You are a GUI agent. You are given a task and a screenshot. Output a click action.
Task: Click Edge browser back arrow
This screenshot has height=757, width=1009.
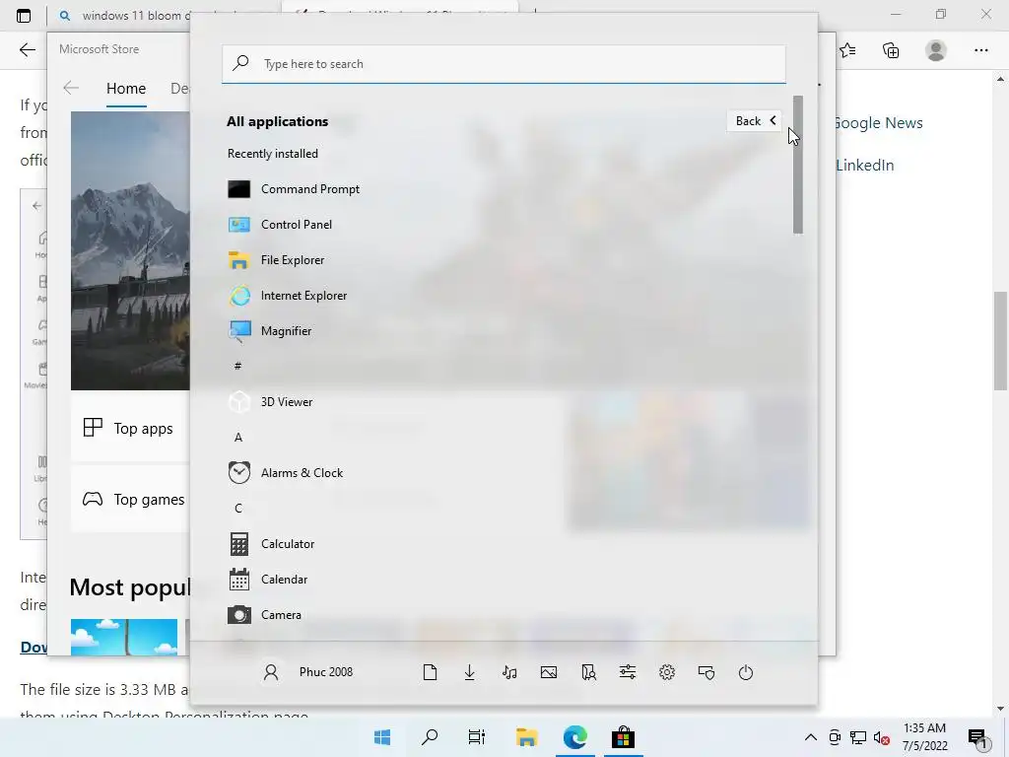[x=27, y=50]
